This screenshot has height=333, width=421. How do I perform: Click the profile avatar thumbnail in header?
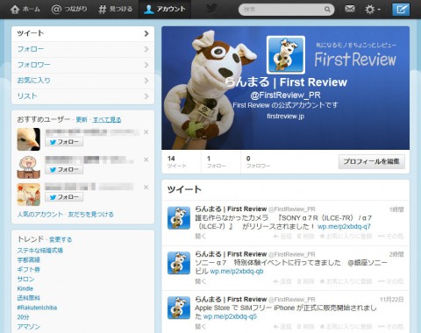(x=286, y=55)
